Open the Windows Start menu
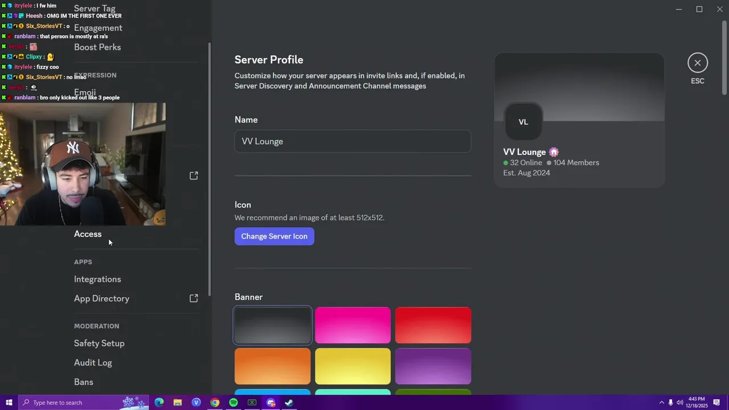The width and height of the screenshot is (729, 410). coord(9,403)
